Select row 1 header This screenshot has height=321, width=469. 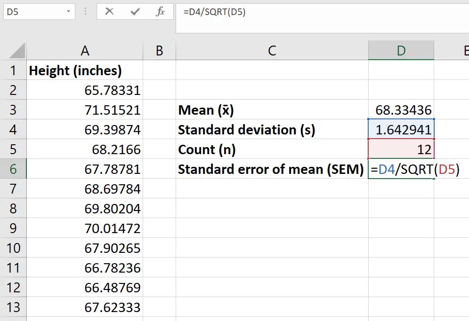point(13,70)
